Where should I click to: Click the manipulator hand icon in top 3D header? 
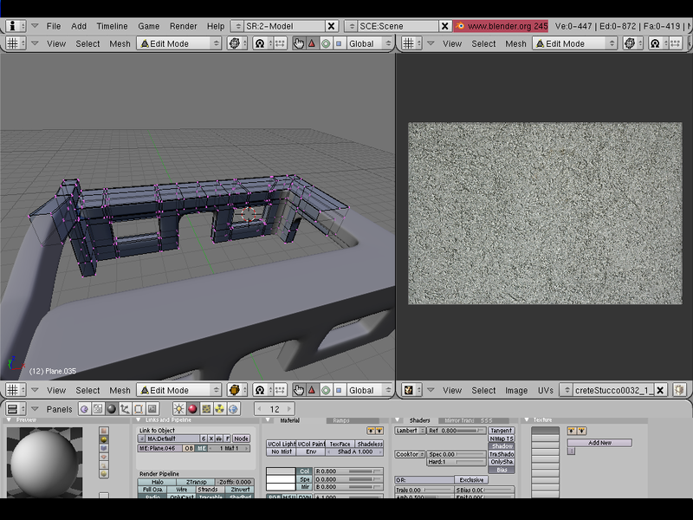click(299, 43)
